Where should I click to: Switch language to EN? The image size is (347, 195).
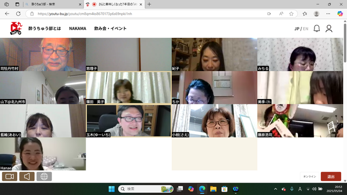(306, 29)
